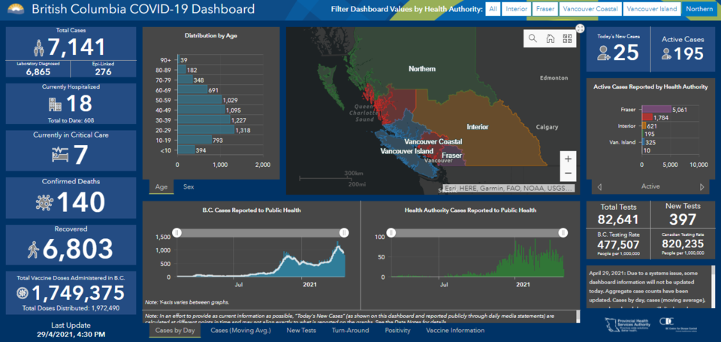Open the Cases (Moving Avg.) tab

[x=240, y=331]
